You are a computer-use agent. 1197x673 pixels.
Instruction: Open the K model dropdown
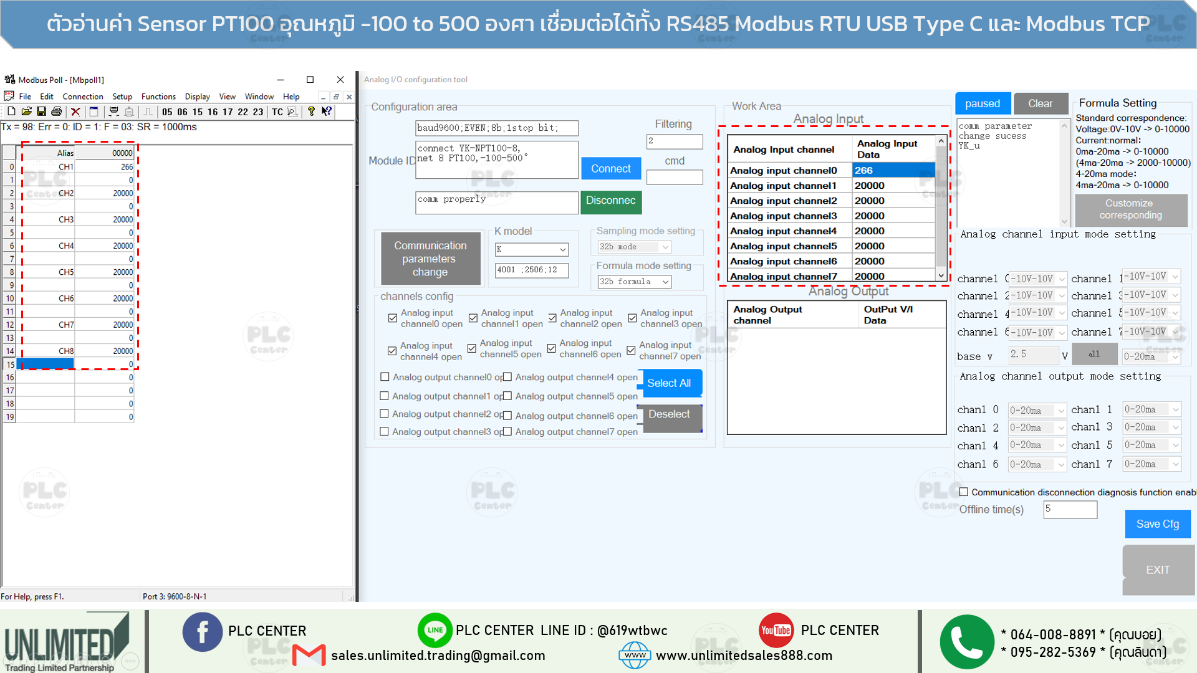531,249
